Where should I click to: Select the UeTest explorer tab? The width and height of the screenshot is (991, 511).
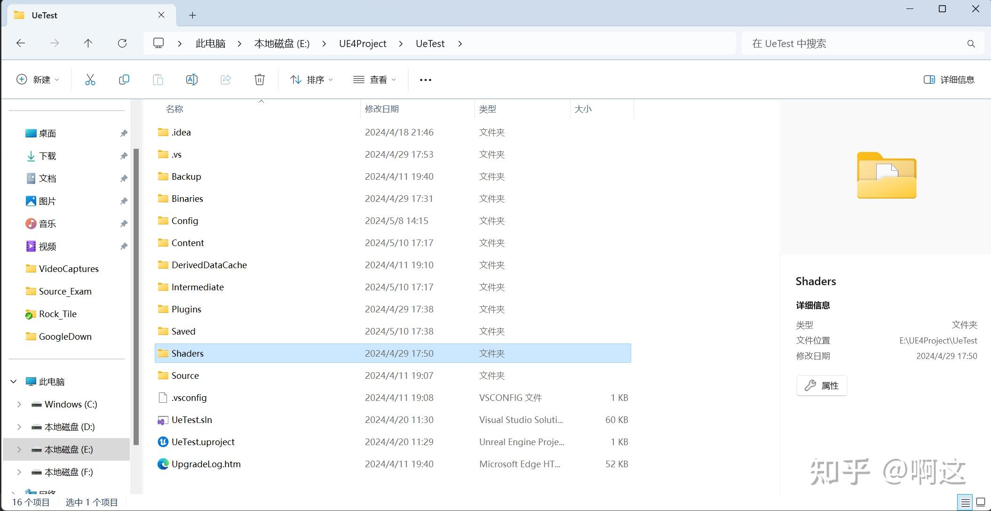45,15
